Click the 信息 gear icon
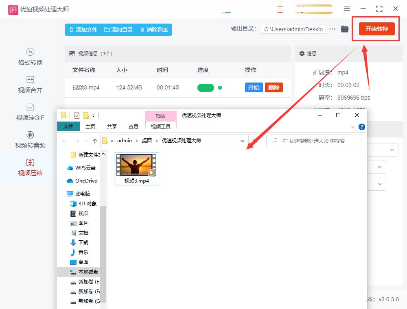 coord(302,54)
